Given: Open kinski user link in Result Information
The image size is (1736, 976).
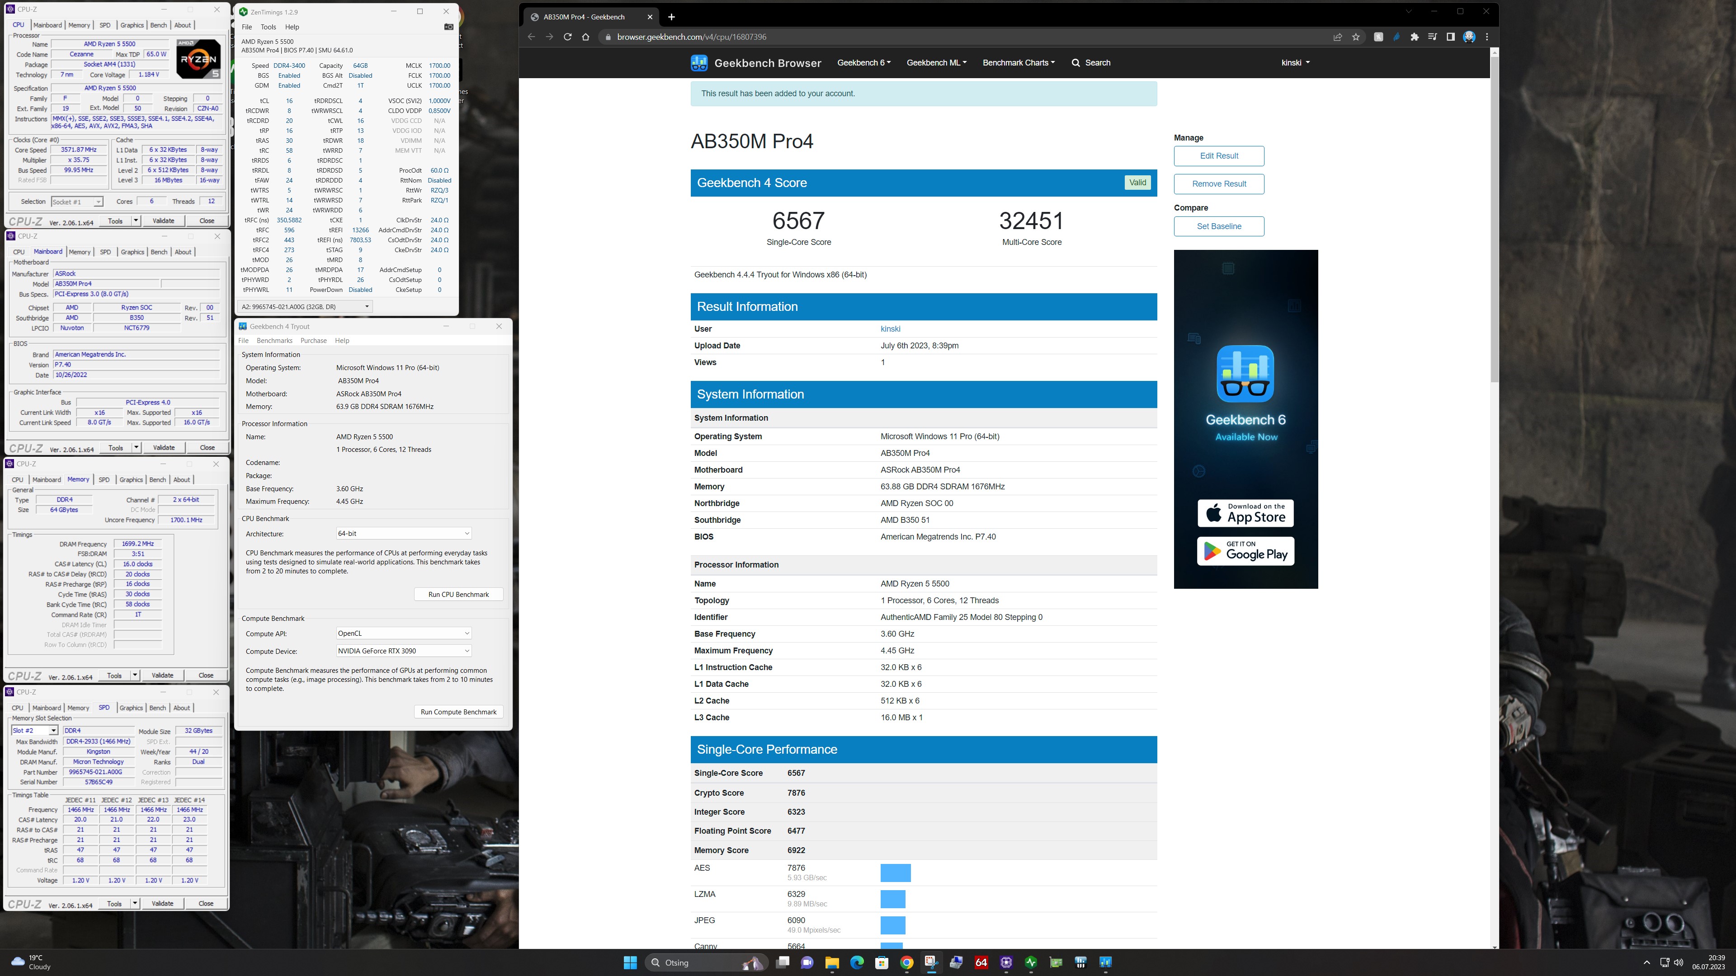Looking at the screenshot, I should [x=890, y=328].
